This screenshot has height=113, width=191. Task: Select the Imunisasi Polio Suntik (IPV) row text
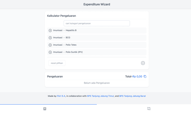tap(68, 52)
